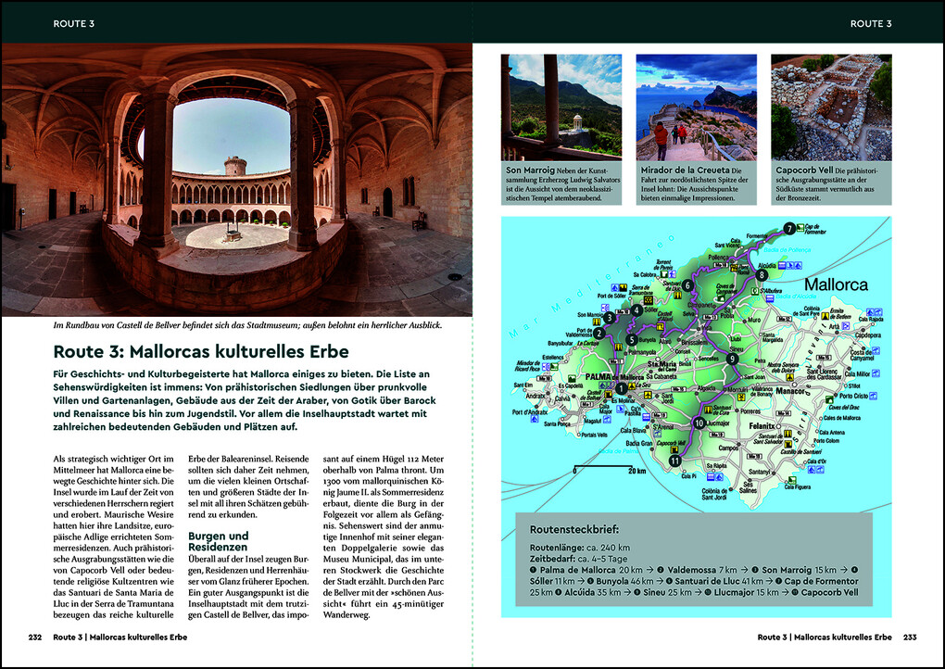Click the 'Mar Mediterraneo' sea label
The height and width of the screenshot is (669, 945).
(x=591, y=286)
